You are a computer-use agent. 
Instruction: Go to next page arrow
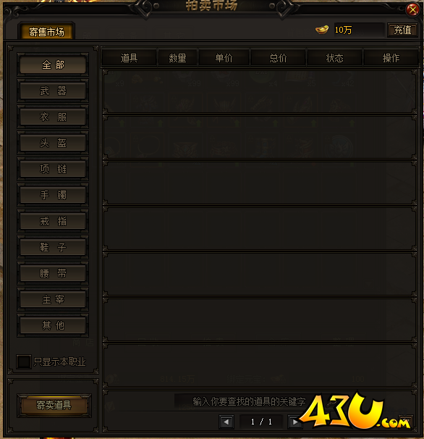coord(294,422)
